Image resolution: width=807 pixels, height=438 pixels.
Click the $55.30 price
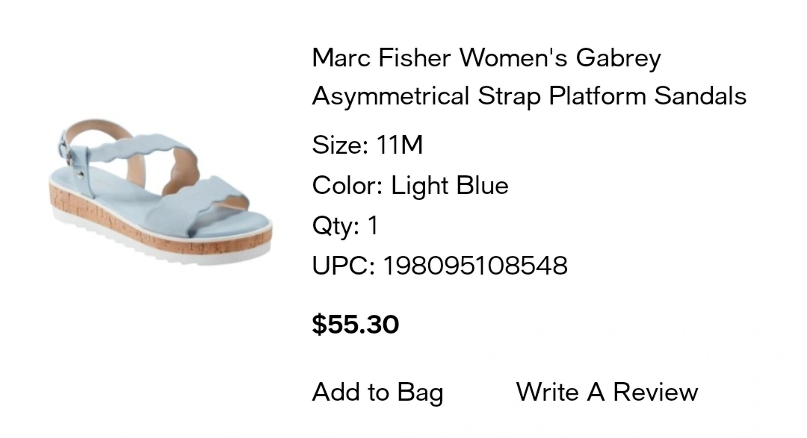click(356, 325)
